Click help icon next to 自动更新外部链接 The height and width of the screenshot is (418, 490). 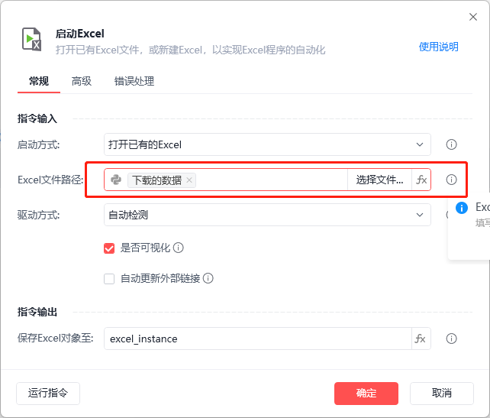(208, 279)
